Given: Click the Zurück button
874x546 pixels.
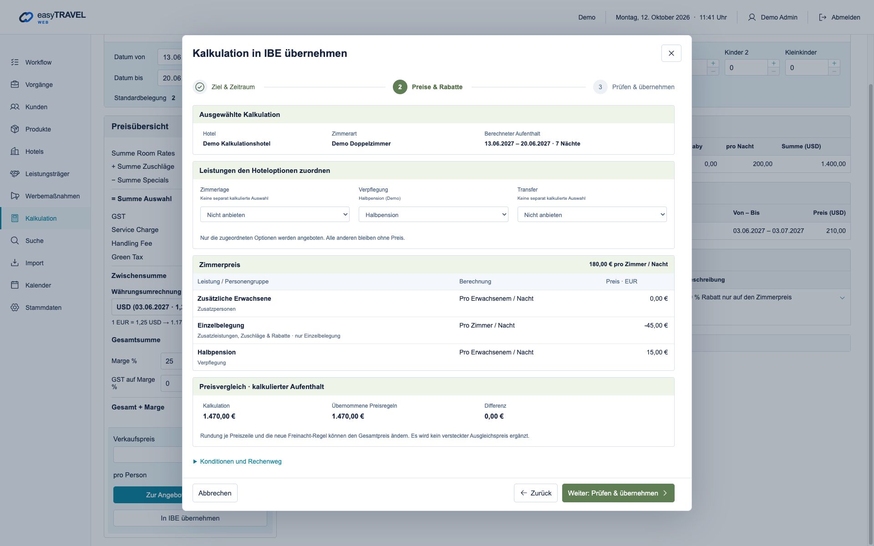Looking at the screenshot, I should click(536, 493).
